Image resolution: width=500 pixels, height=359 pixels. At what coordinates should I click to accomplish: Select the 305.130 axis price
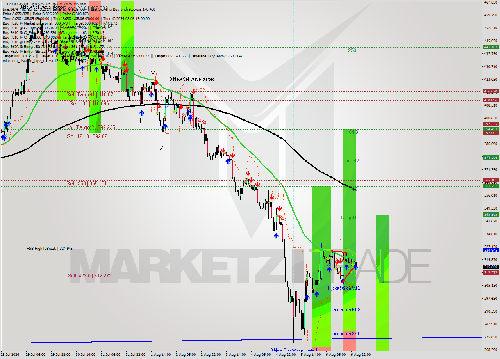[x=491, y=286]
